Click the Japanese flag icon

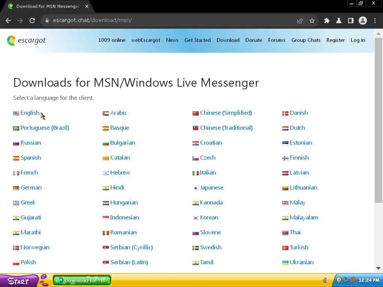pos(196,188)
